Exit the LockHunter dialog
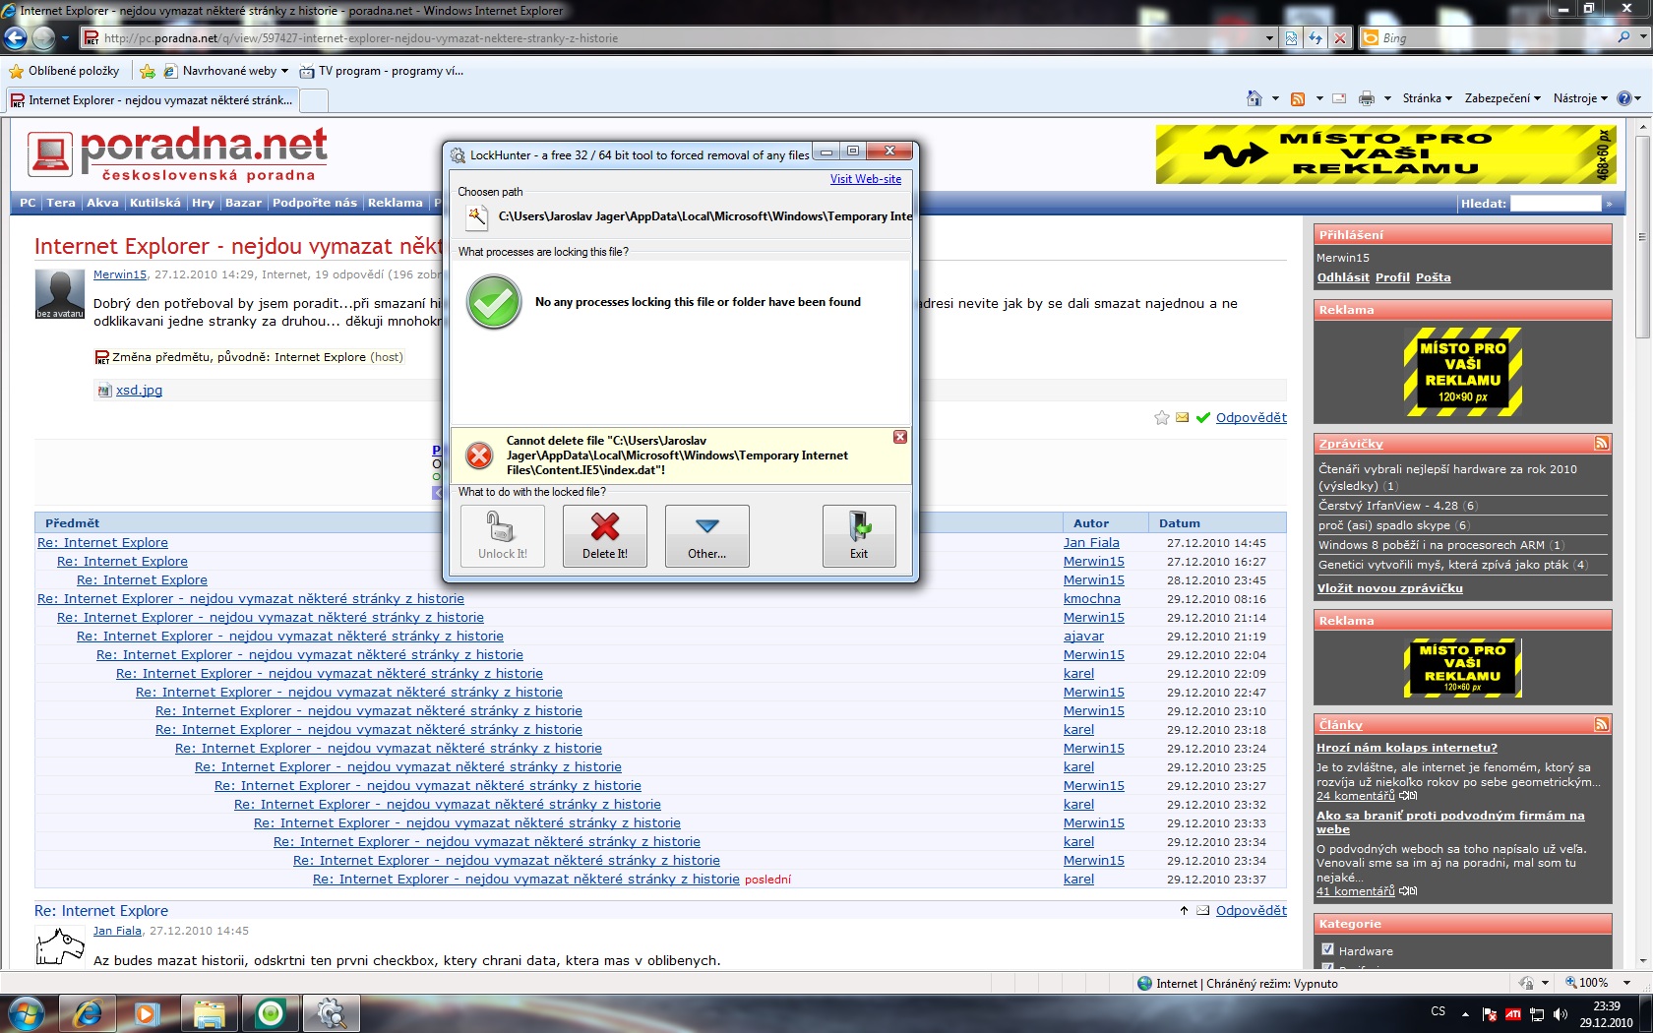 (x=859, y=535)
